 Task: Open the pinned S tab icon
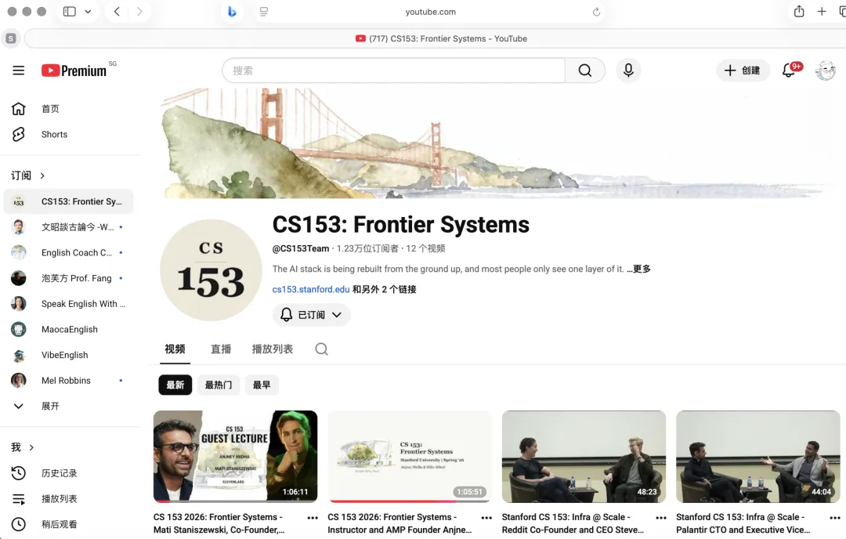(11, 38)
